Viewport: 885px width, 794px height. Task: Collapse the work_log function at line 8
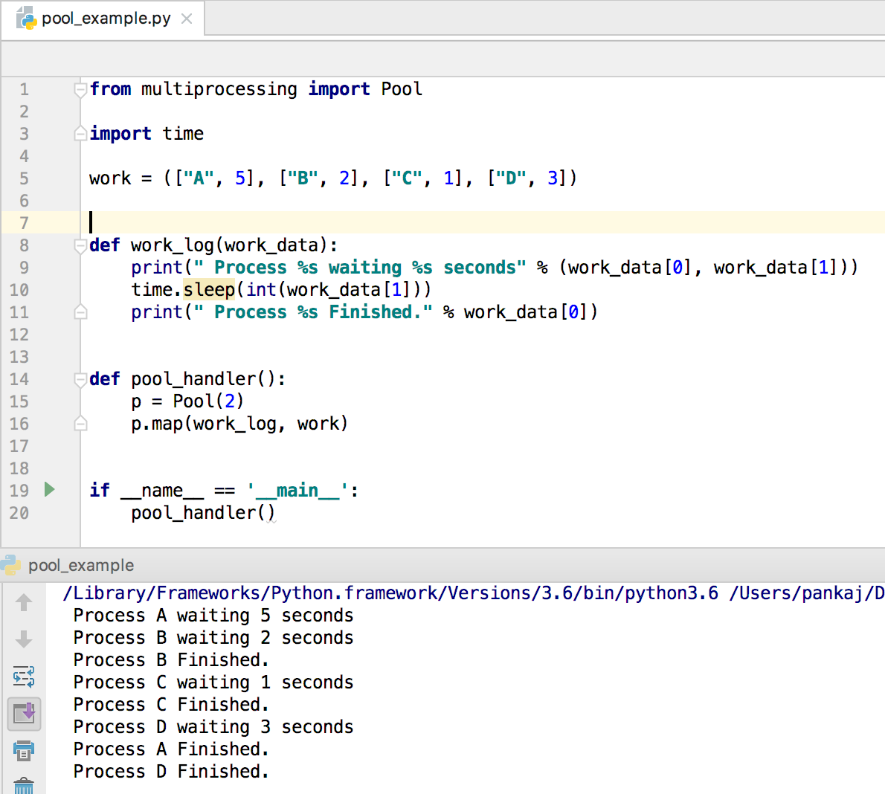[x=80, y=245]
